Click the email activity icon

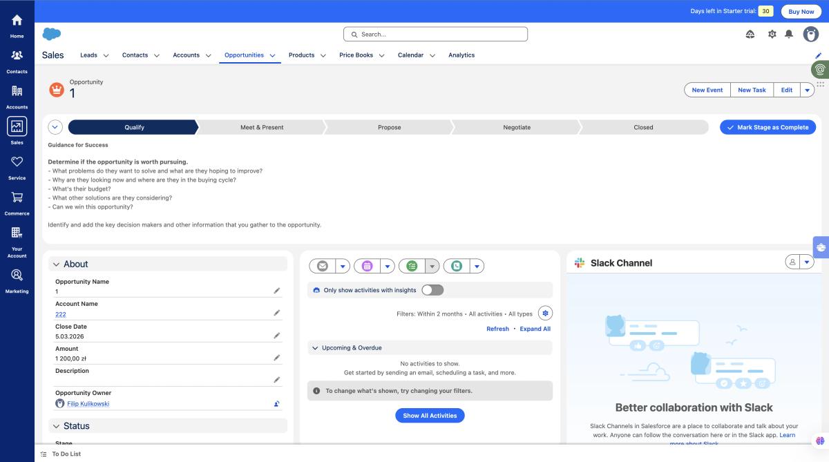[x=322, y=266]
